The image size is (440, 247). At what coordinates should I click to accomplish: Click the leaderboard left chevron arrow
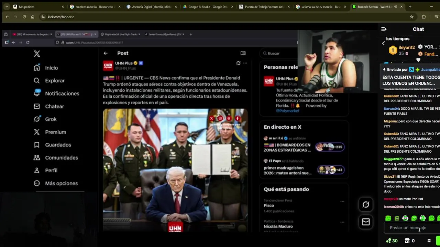click(383, 43)
